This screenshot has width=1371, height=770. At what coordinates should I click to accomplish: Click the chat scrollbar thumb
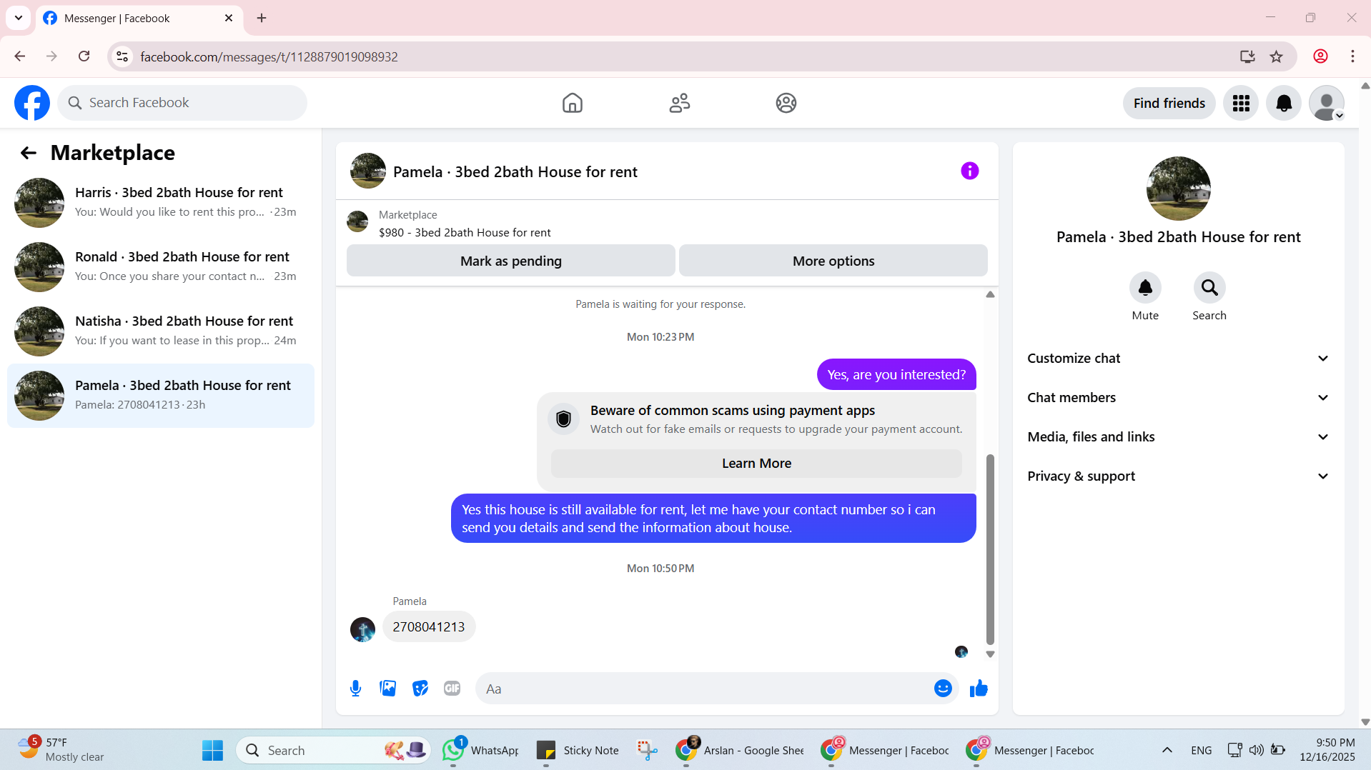990,549
